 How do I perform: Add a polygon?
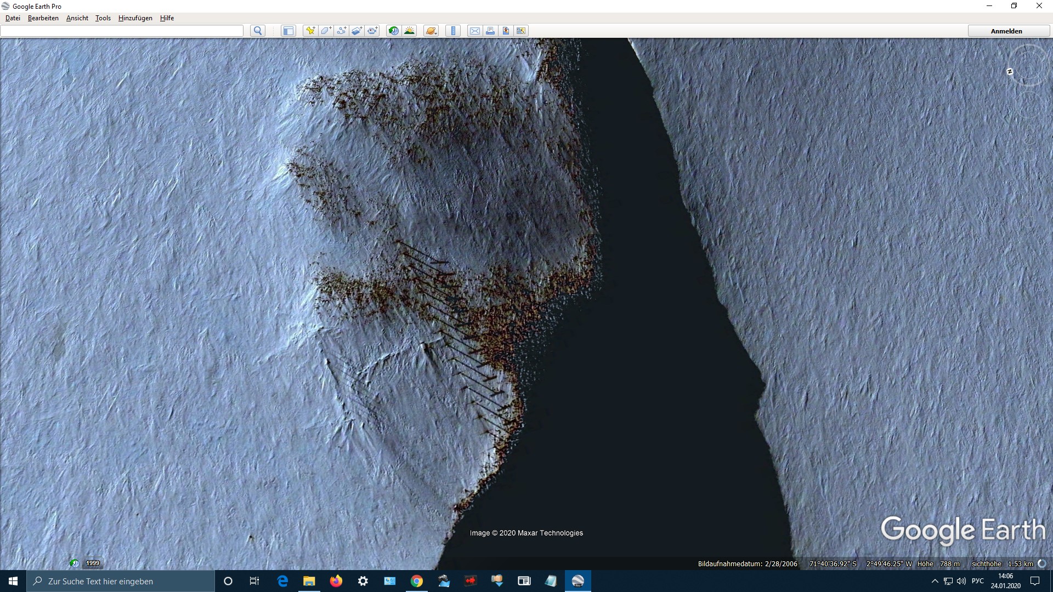point(326,31)
